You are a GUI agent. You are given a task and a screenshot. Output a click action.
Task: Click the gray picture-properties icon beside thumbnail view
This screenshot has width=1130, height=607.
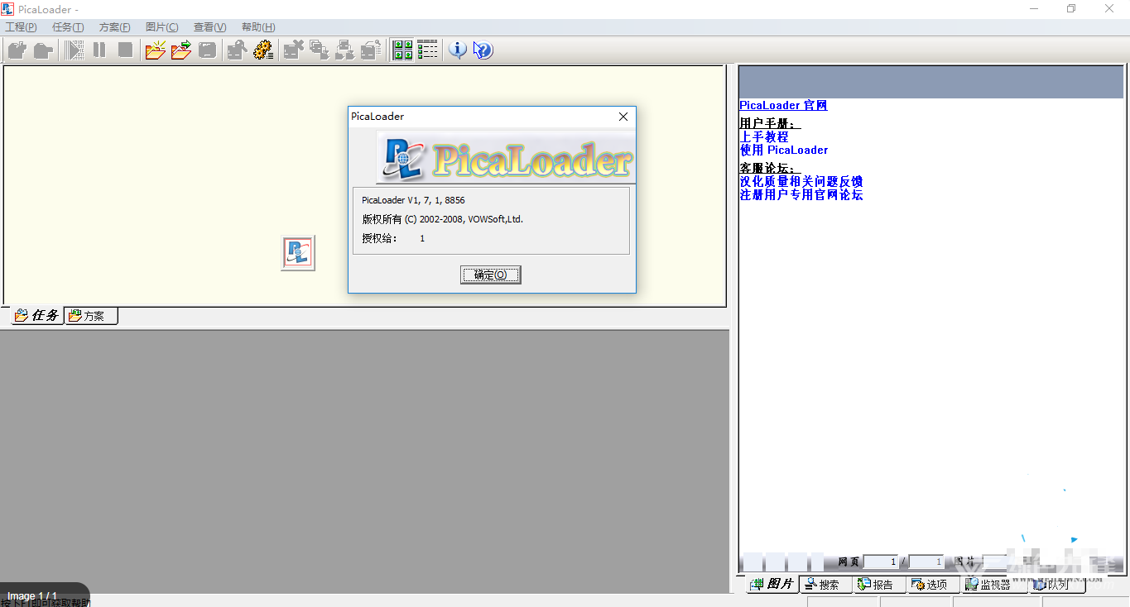370,50
